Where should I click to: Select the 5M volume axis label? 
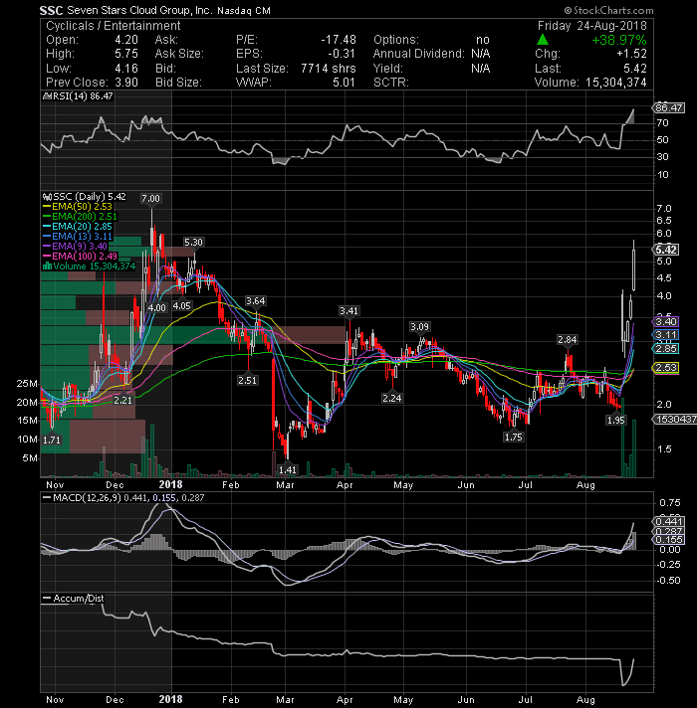pyautogui.click(x=30, y=458)
